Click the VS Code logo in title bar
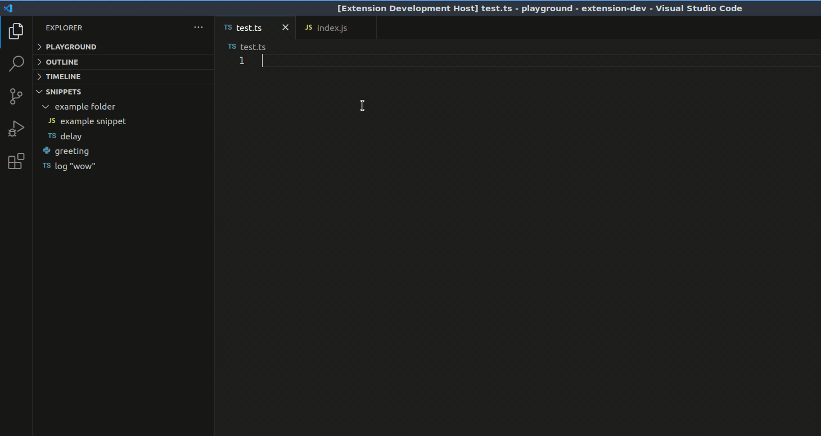The height and width of the screenshot is (436, 821). [8, 8]
